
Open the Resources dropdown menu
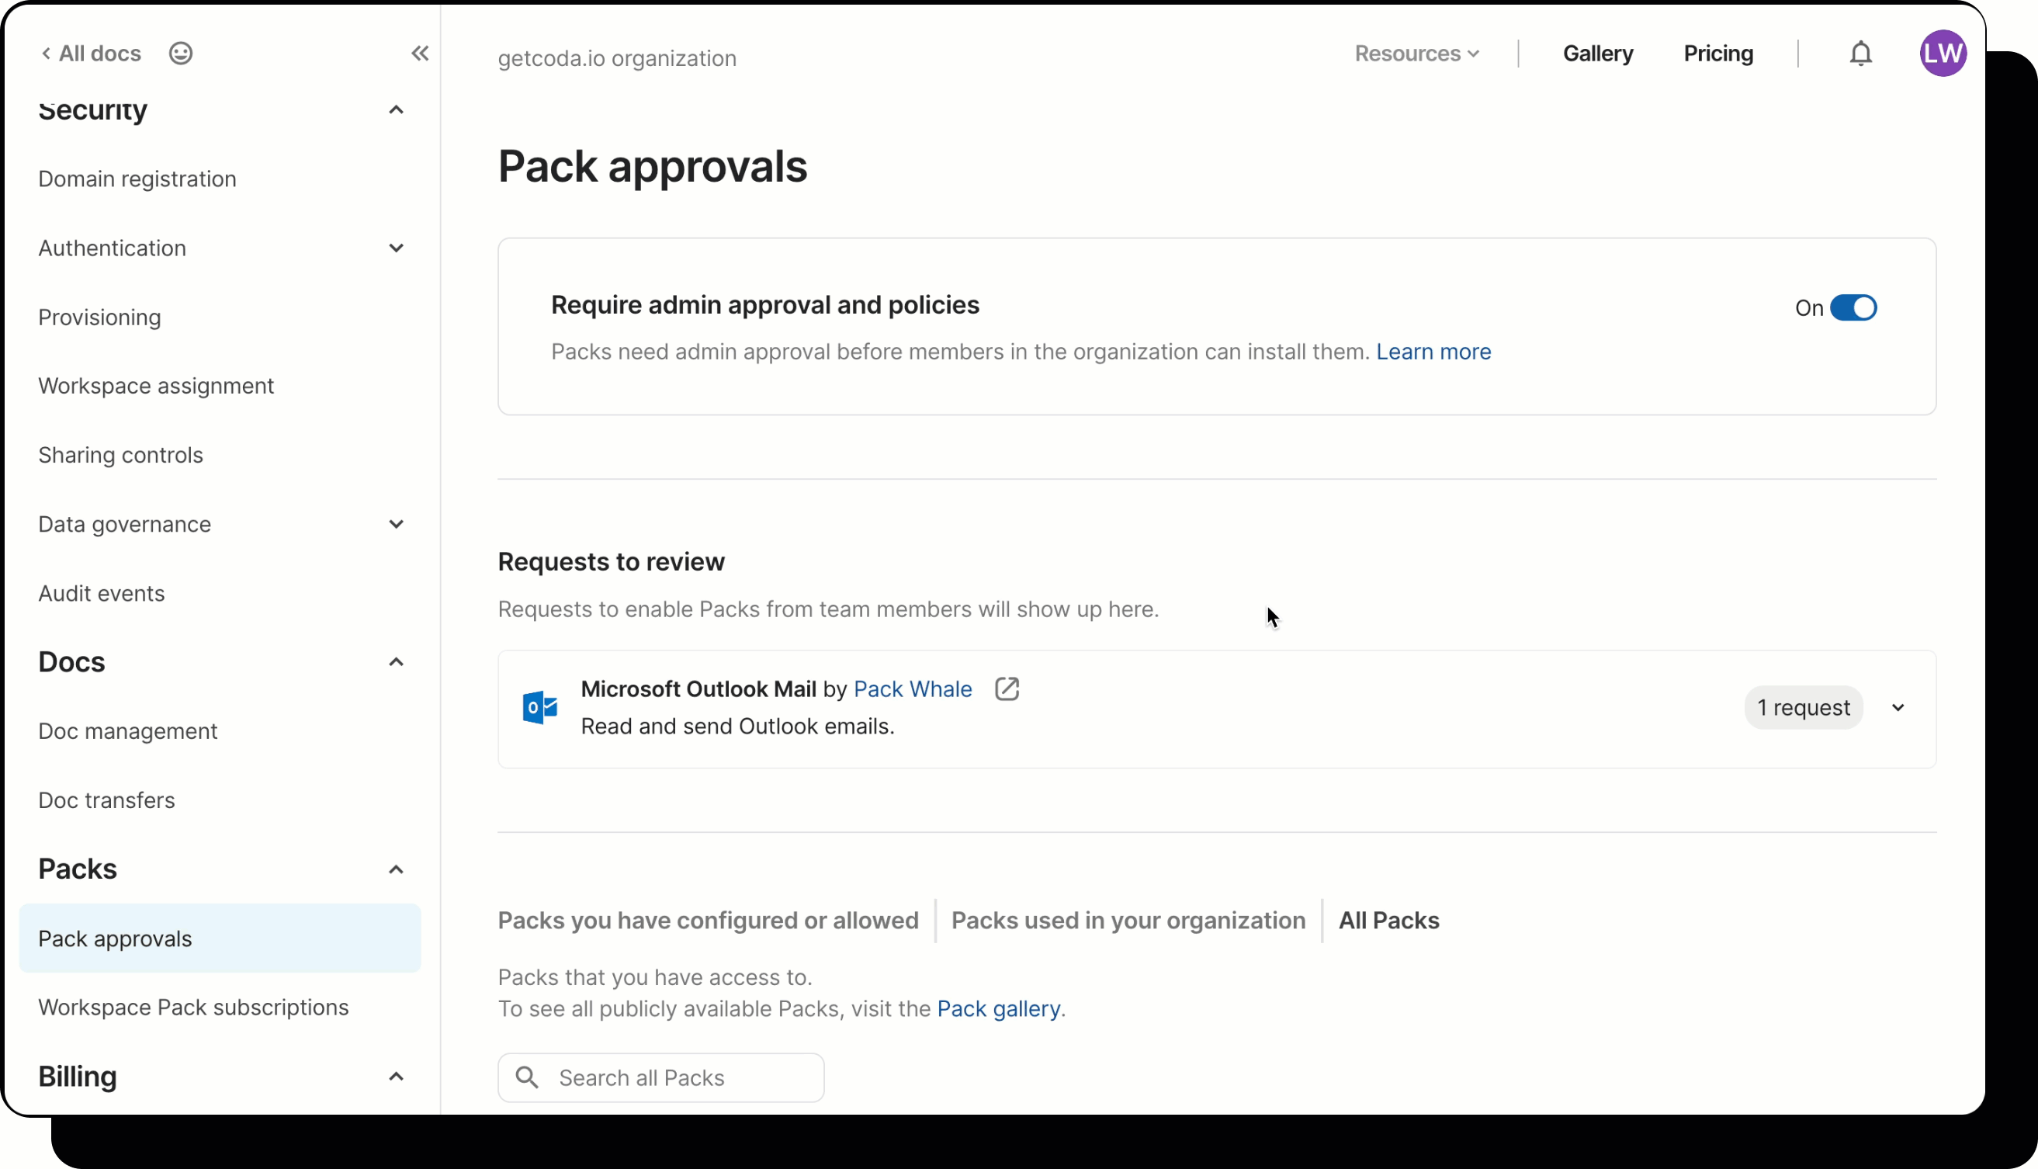pos(1416,54)
